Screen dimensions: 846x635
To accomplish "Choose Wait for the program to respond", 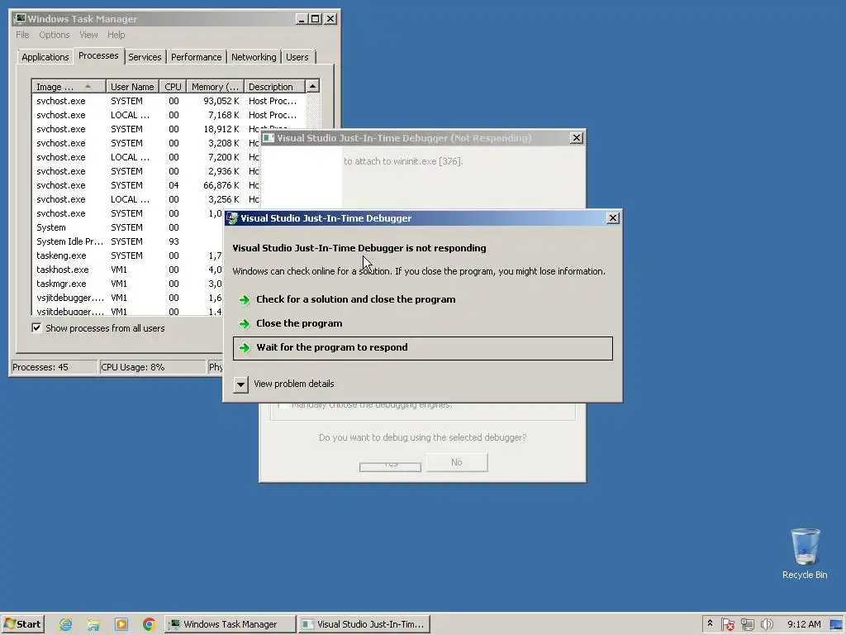I will pos(423,348).
